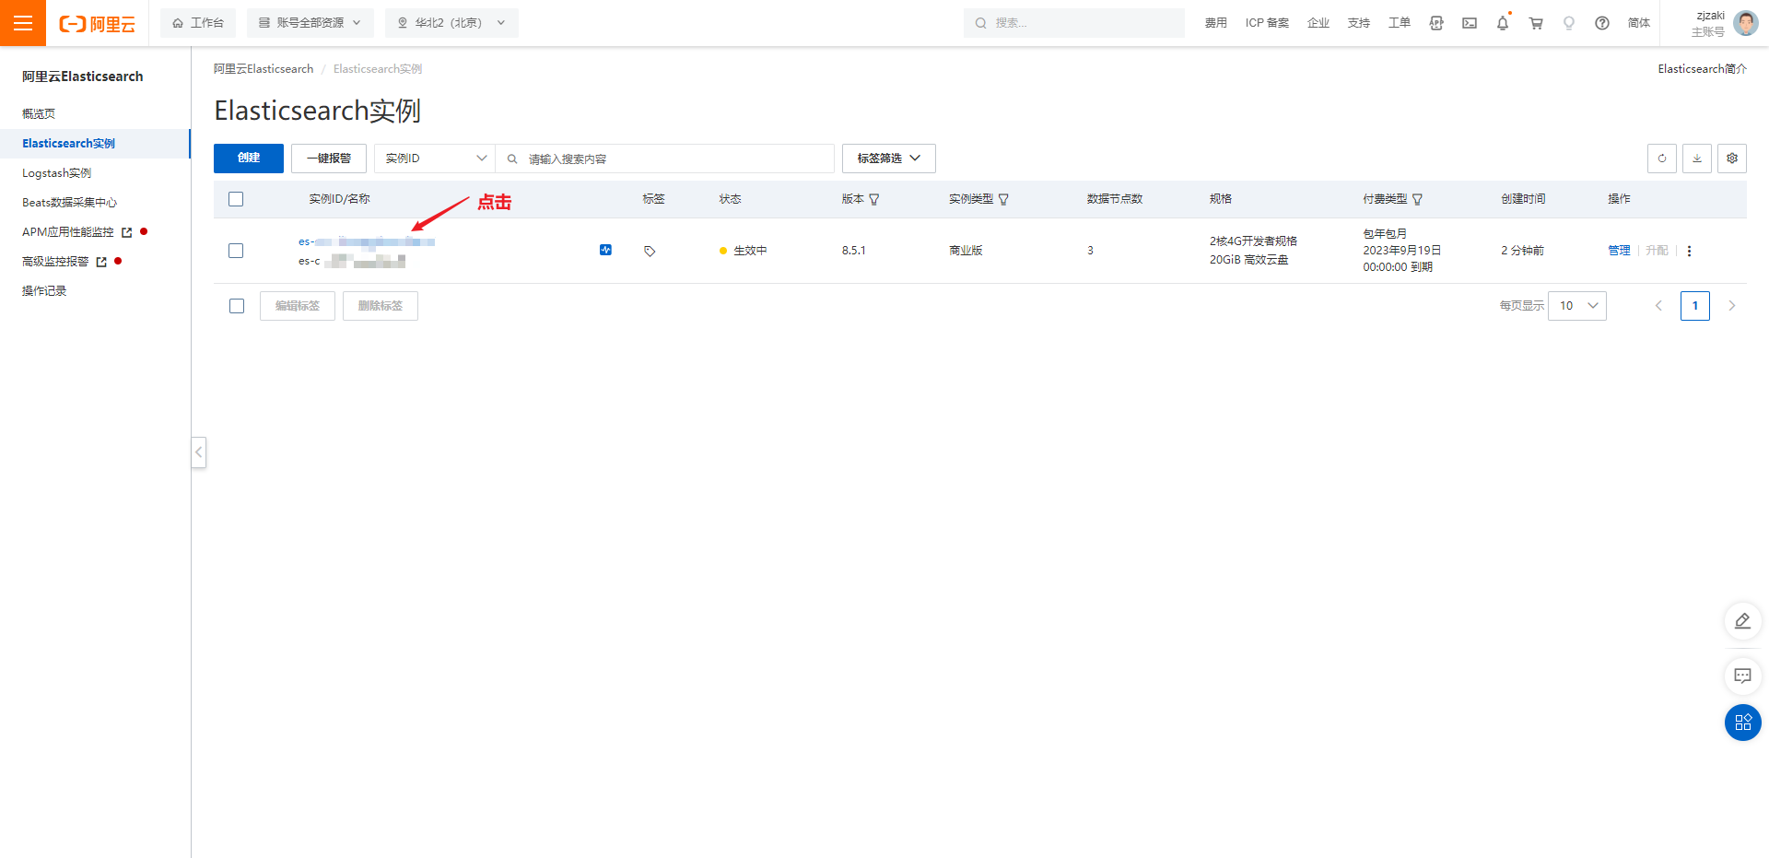Image resolution: width=1769 pixels, height=858 pixels.
Task: Click the icon next to 工单 in top bar
Action: click(1436, 23)
